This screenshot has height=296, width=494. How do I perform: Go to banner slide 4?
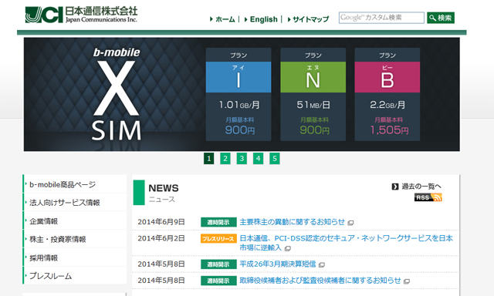tap(258, 159)
